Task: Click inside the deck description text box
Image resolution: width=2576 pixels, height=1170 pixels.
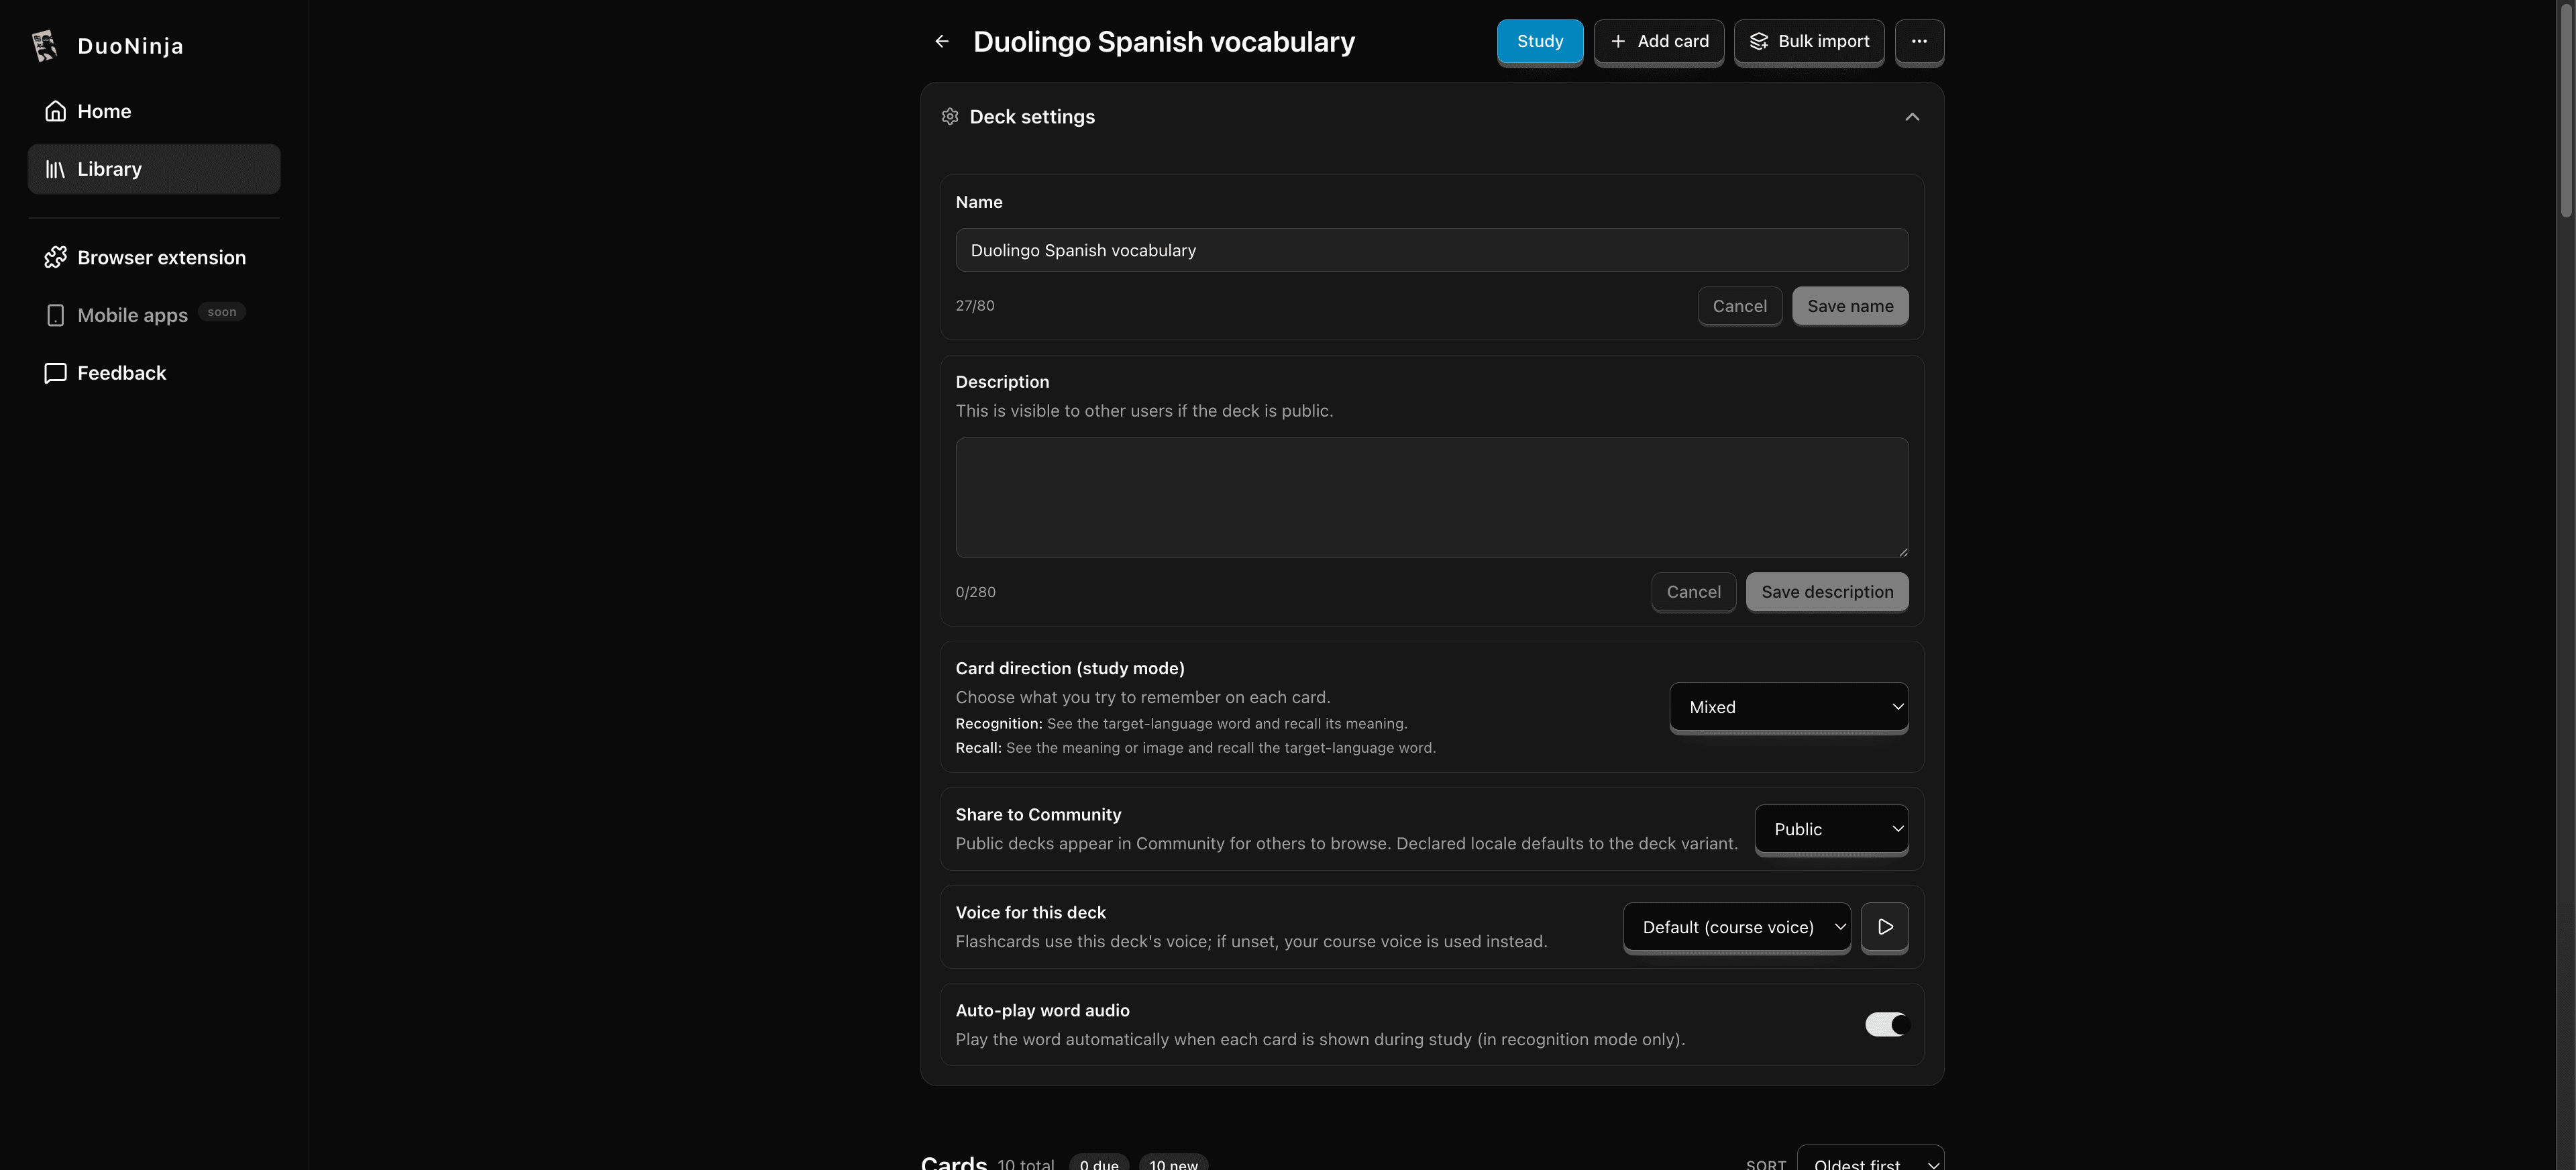Action: [x=1430, y=497]
